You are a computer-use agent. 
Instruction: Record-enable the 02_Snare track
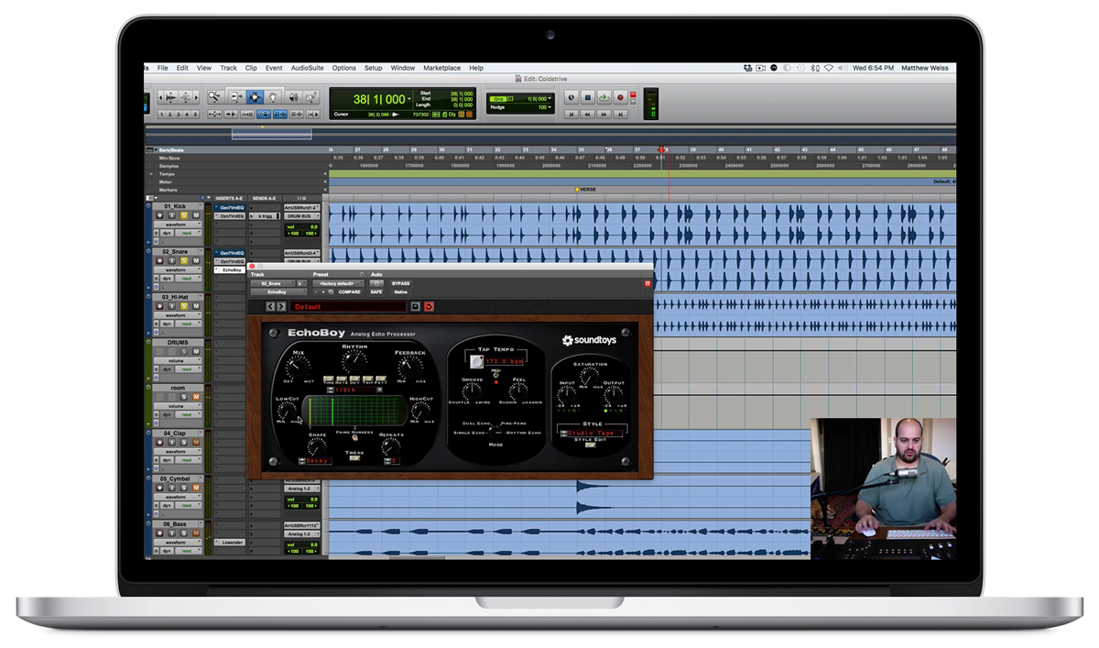159,260
